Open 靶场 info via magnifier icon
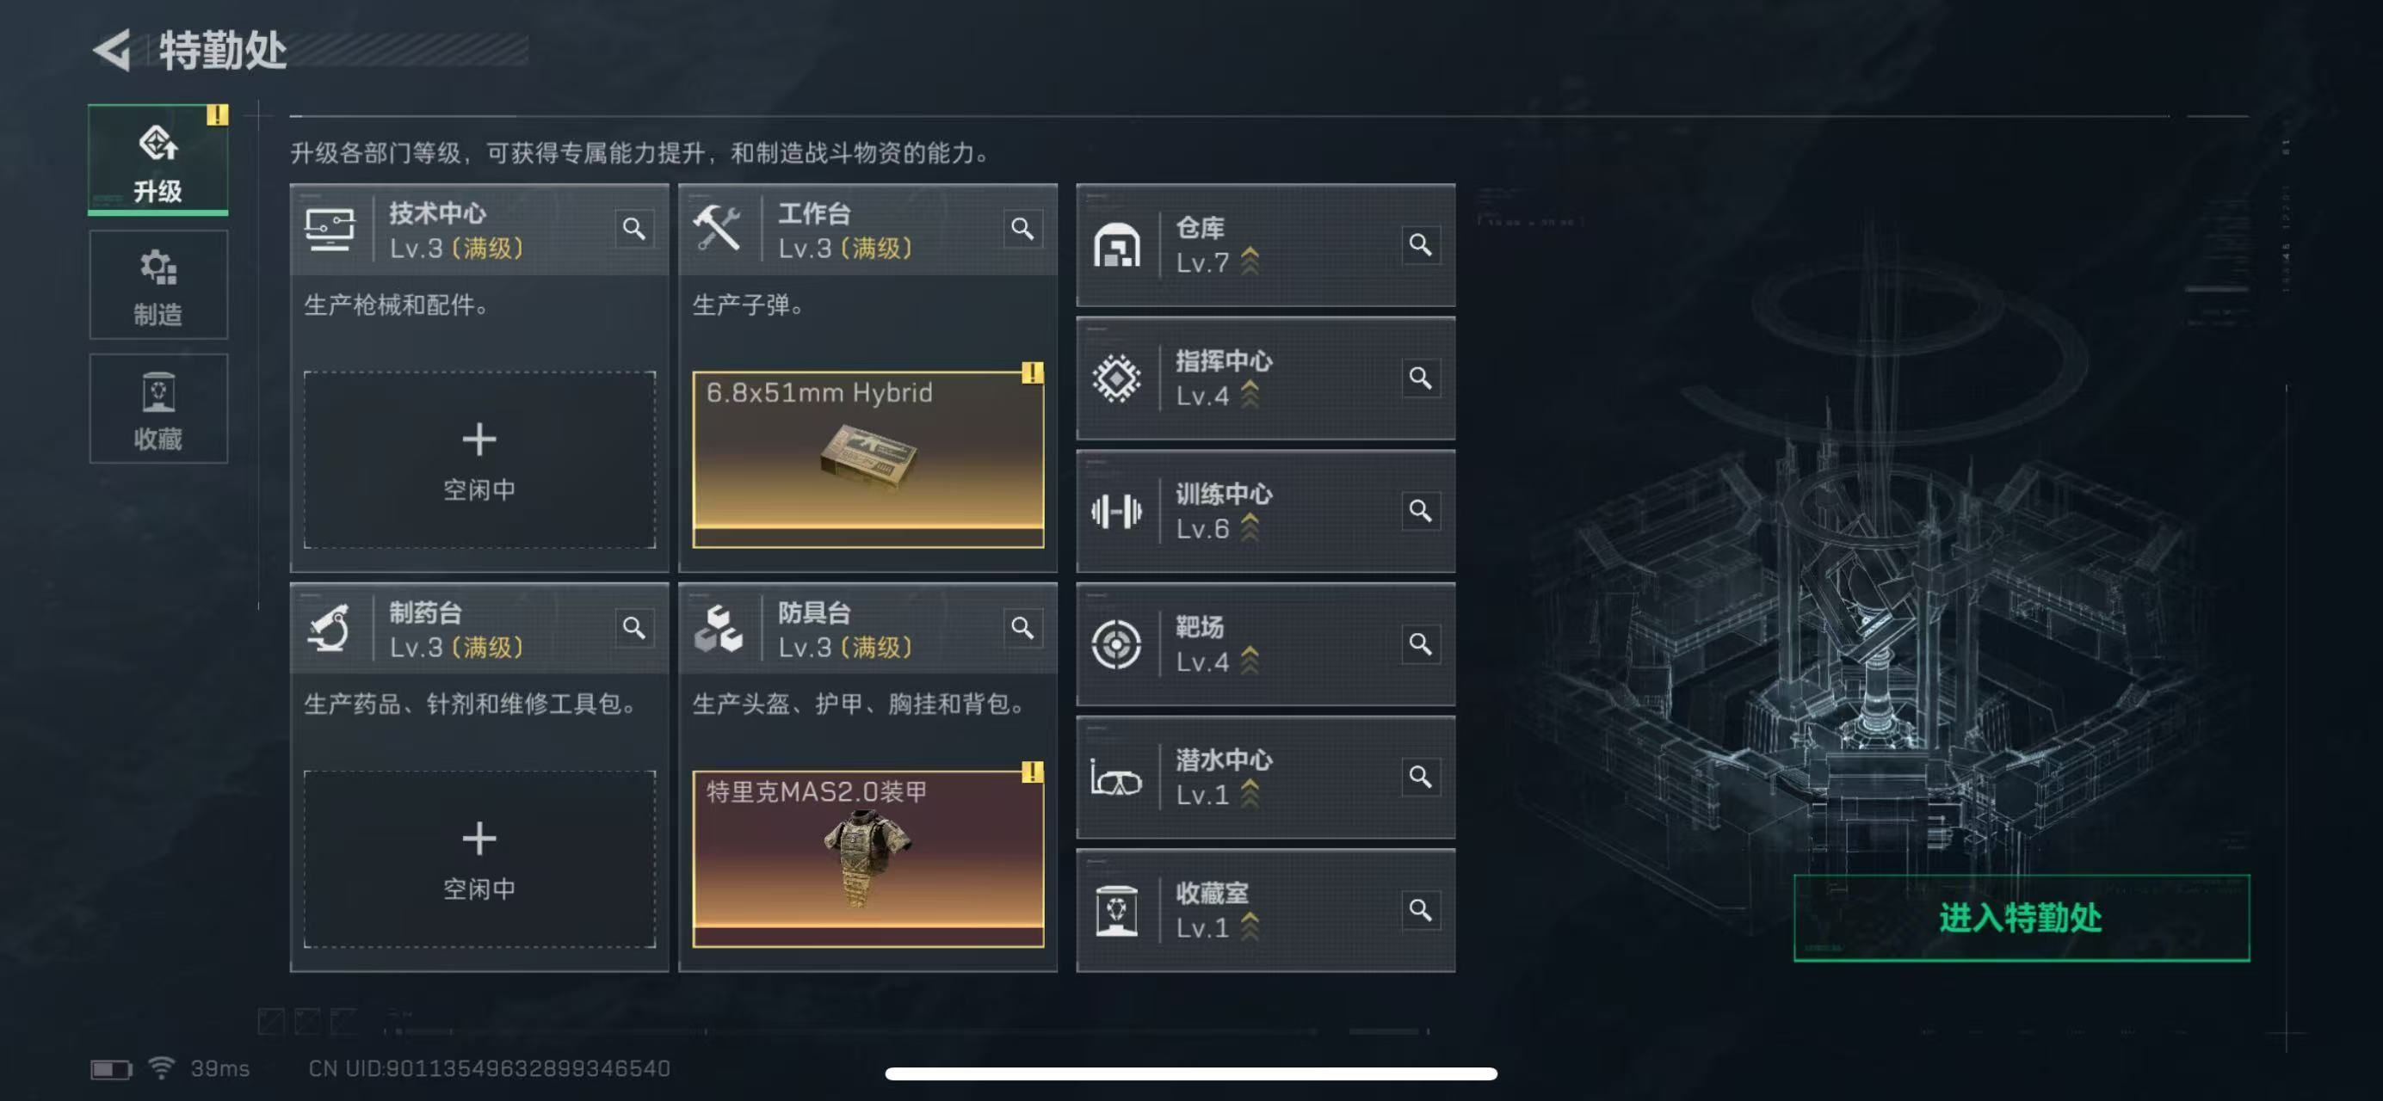This screenshot has width=2383, height=1101. tap(1420, 643)
